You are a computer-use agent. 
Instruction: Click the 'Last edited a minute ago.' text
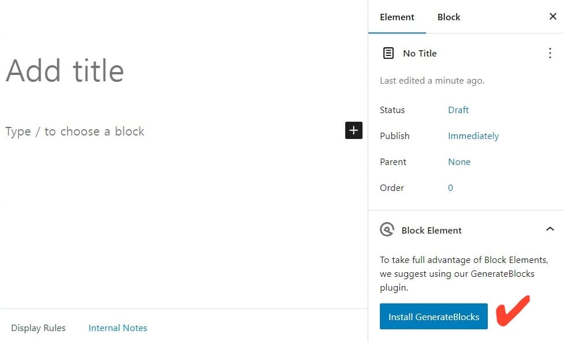(432, 81)
